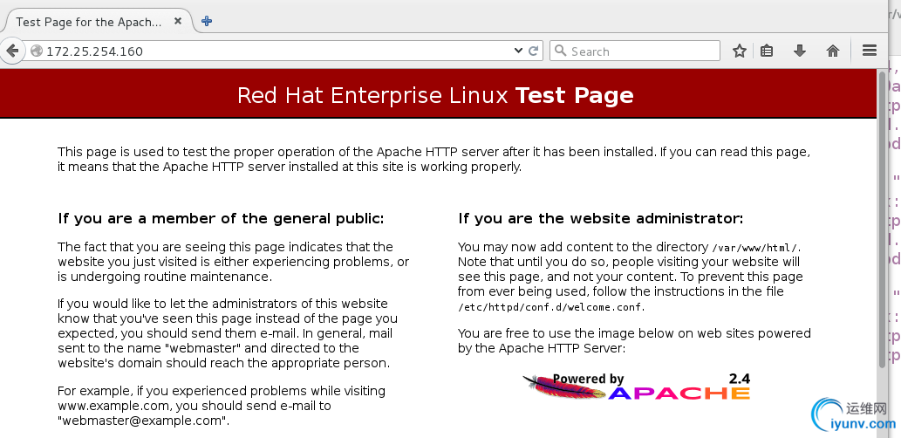Click the /etc/httpd/conf.d/welcome.conf path text
The image size is (901, 438).
click(551, 307)
